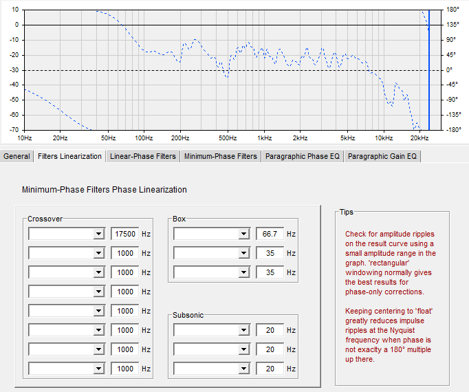
Task: Click the last Crossover 1000 Hz field
Action: point(124,369)
